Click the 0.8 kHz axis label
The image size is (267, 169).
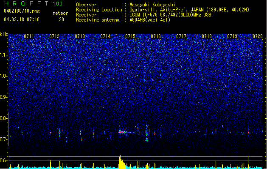tap(4, 118)
